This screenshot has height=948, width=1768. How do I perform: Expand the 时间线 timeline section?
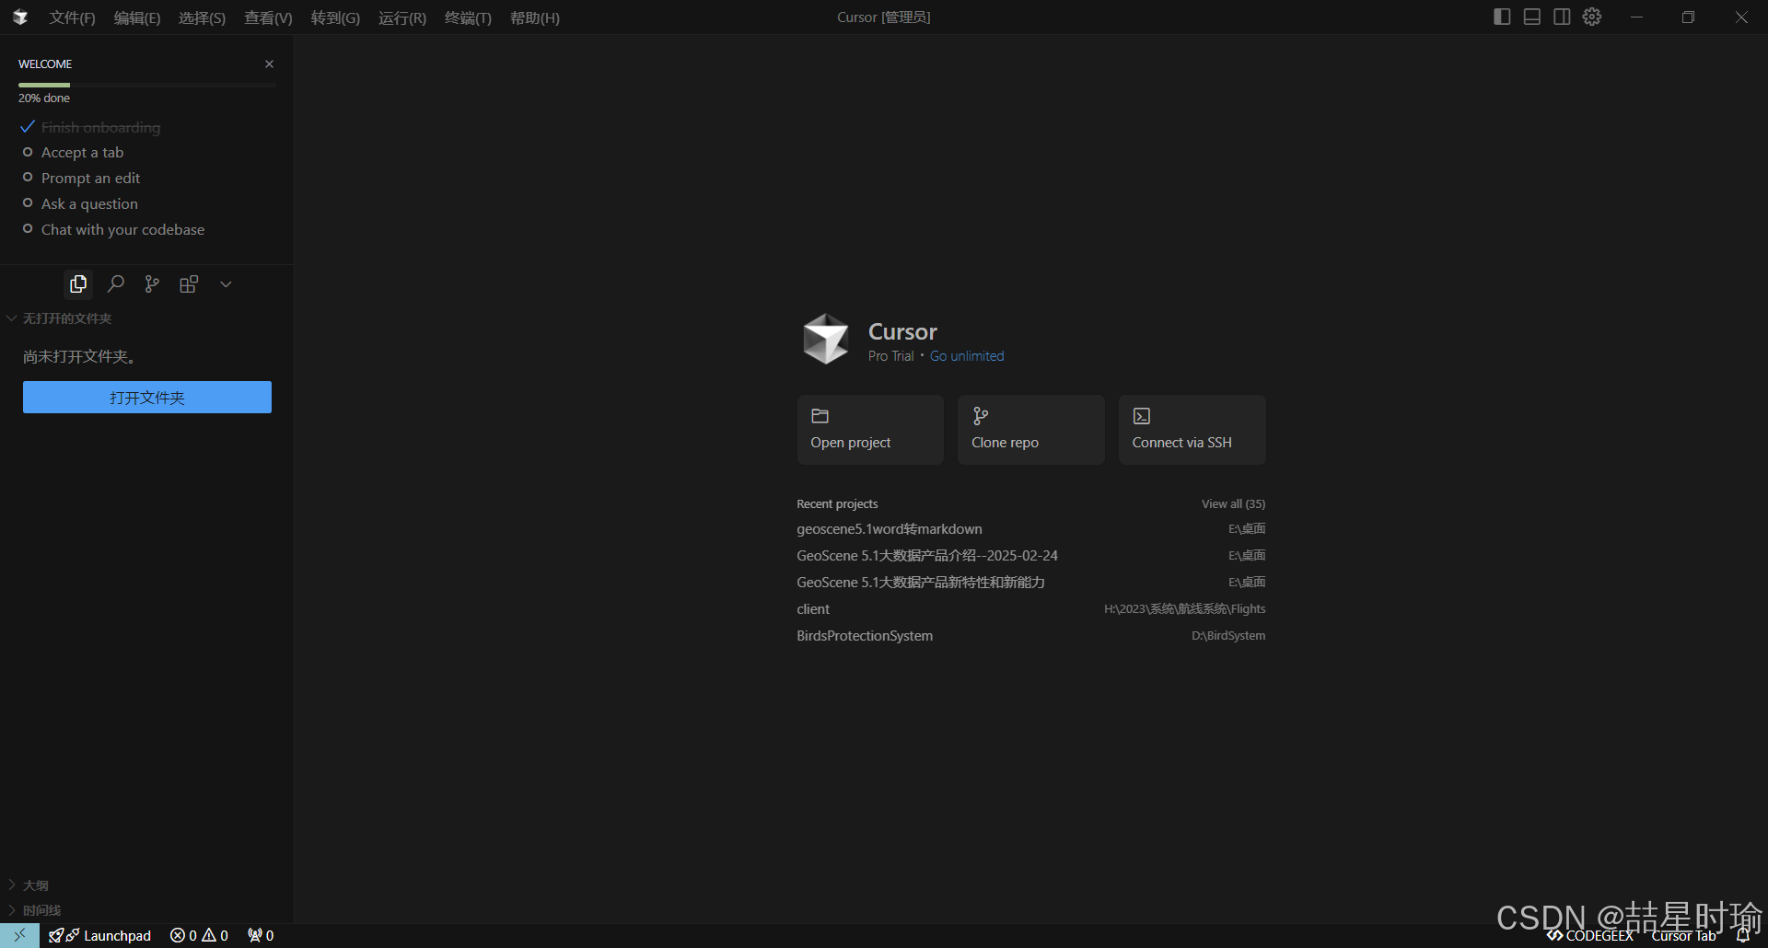click(x=41, y=910)
